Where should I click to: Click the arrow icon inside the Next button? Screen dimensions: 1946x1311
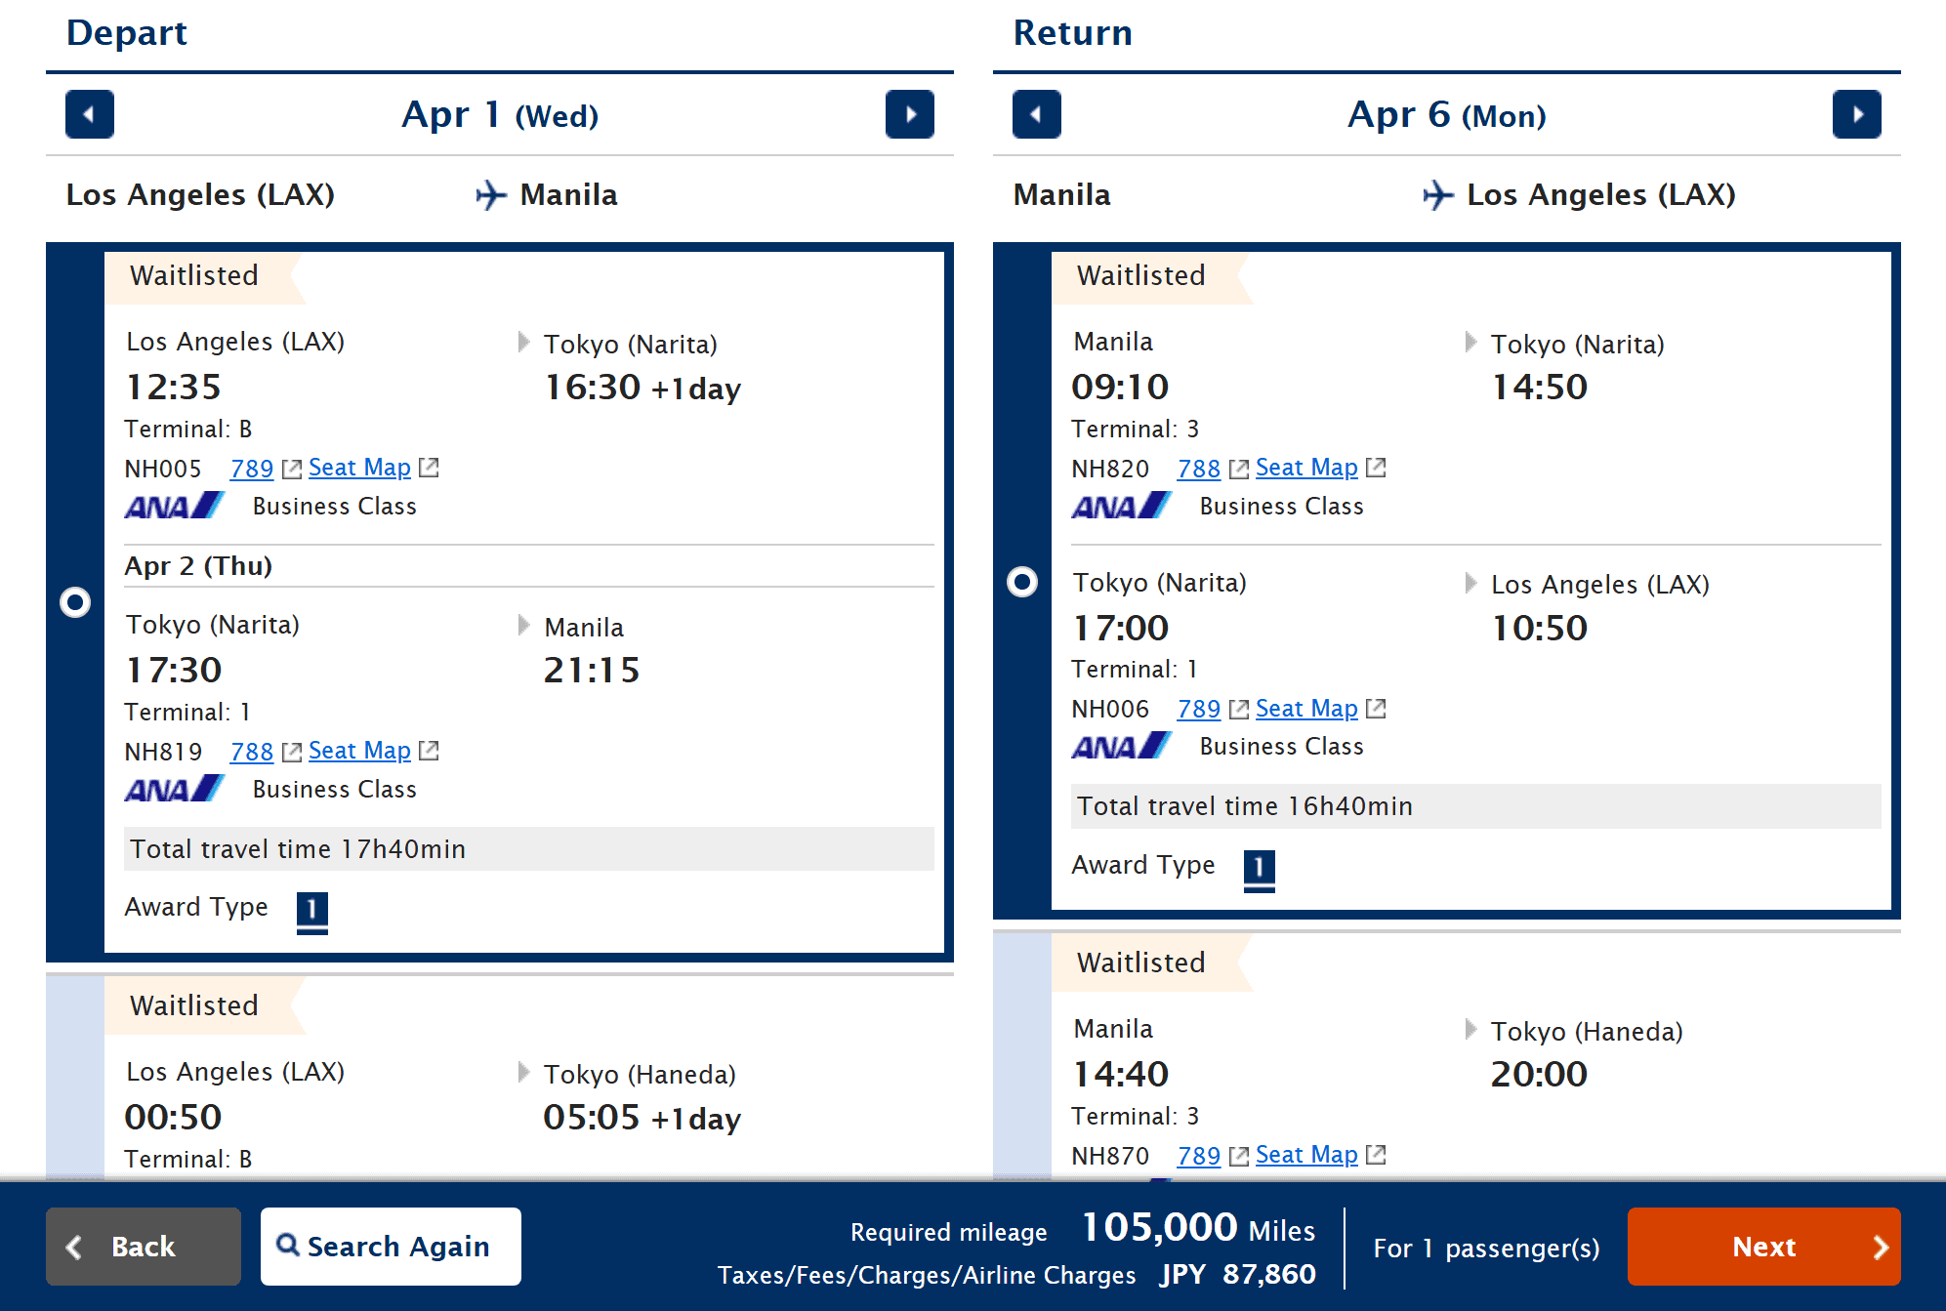1880,1247
